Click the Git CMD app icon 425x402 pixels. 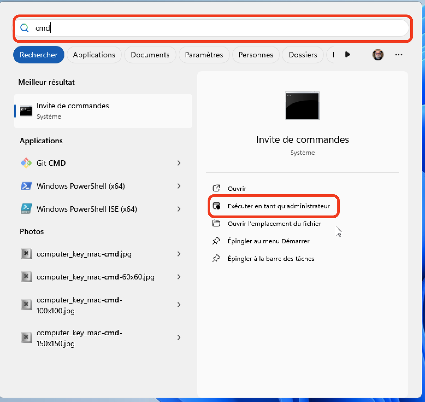26,163
